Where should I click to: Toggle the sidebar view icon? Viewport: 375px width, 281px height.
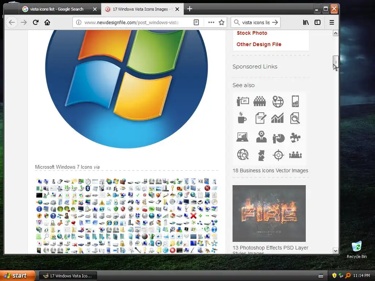[x=318, y=22]
